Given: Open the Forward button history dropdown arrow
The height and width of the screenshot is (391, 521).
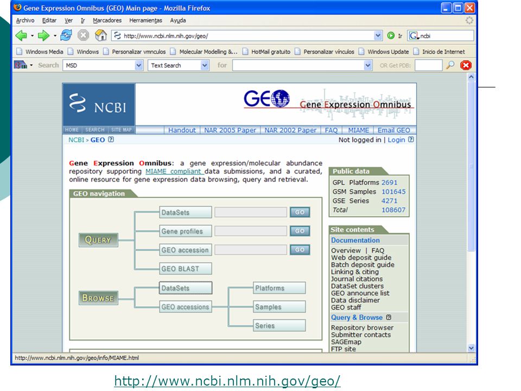Looking at the screenshot, I should [55, 36].
